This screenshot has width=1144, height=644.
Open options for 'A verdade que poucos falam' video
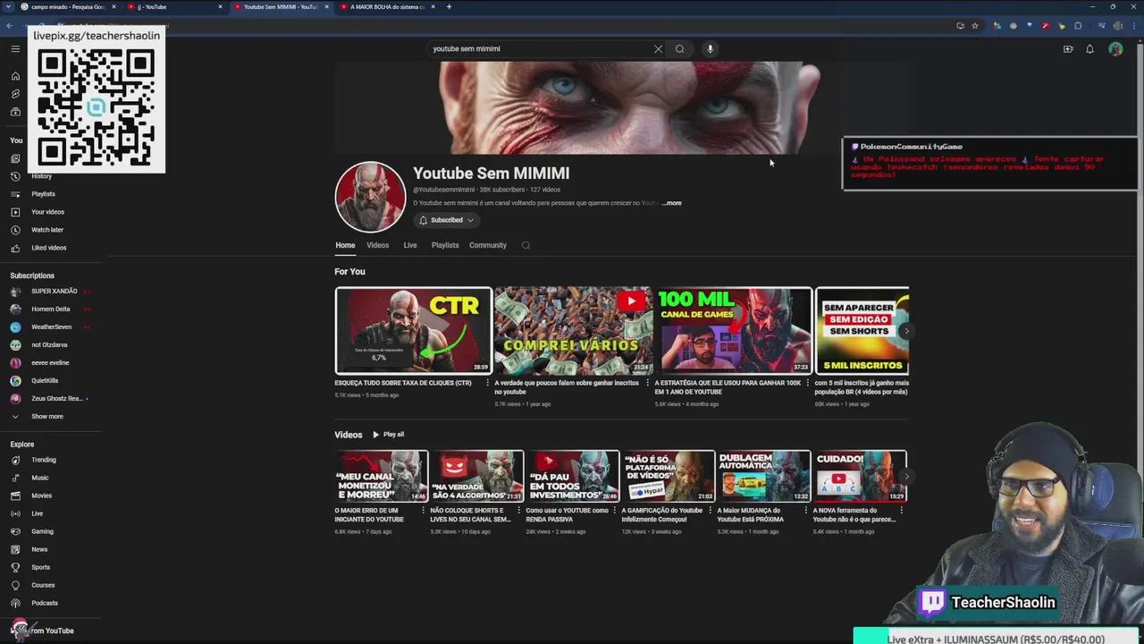[x=647, y=383]
